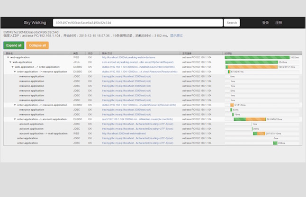Viewport: 306px width, 197px height.
Task: Click the 显示原文 link
Action: click(x=176, y=36)
